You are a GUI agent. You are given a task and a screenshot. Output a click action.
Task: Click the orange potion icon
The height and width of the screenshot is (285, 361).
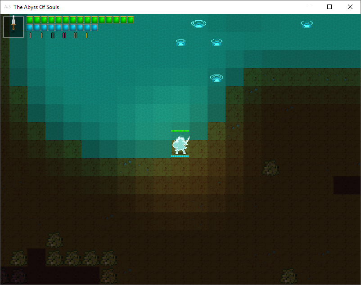(41, 35)
